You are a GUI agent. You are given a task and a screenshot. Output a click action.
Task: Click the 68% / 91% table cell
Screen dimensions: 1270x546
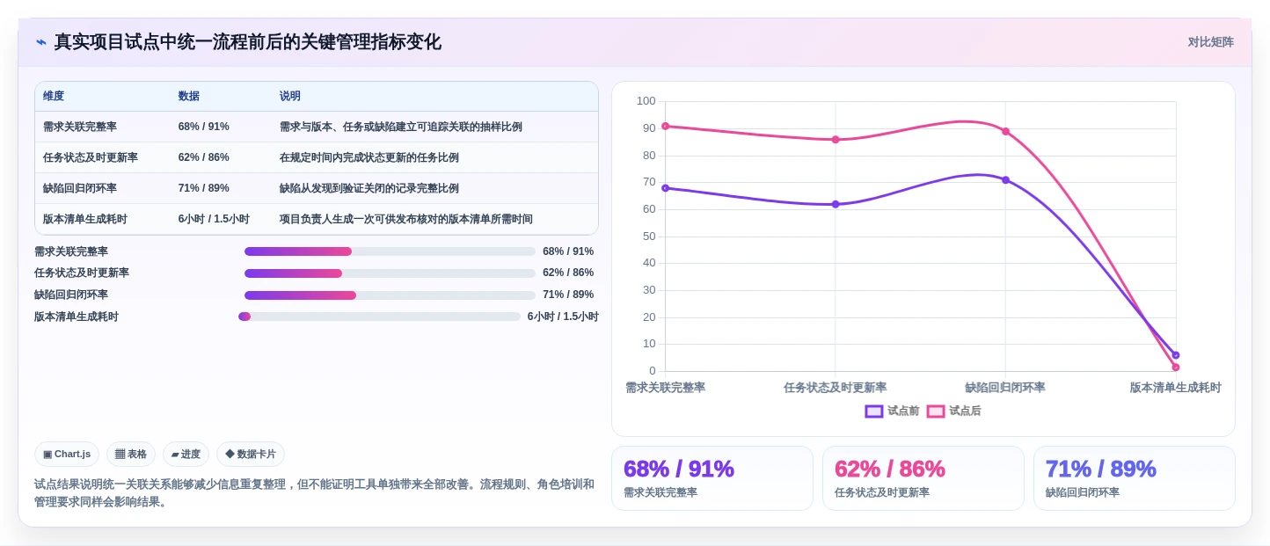pos(204,127)
